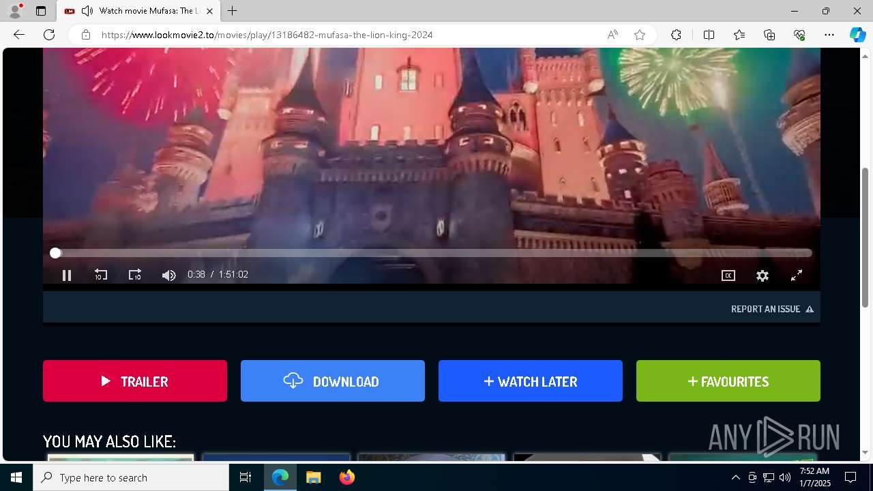Open video player settings gear

[x=763, y=276]
